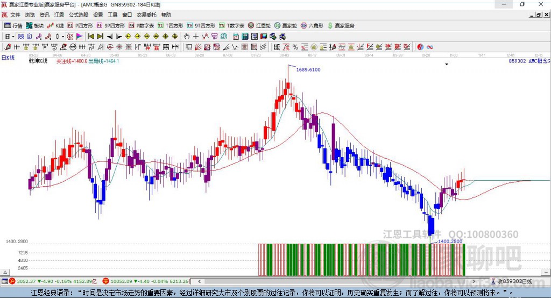Open the 板块 sector view
The image size is (551, 298).
coord(36,25)
